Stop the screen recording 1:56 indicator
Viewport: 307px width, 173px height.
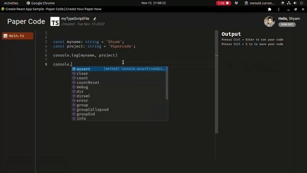click(224, 3)
